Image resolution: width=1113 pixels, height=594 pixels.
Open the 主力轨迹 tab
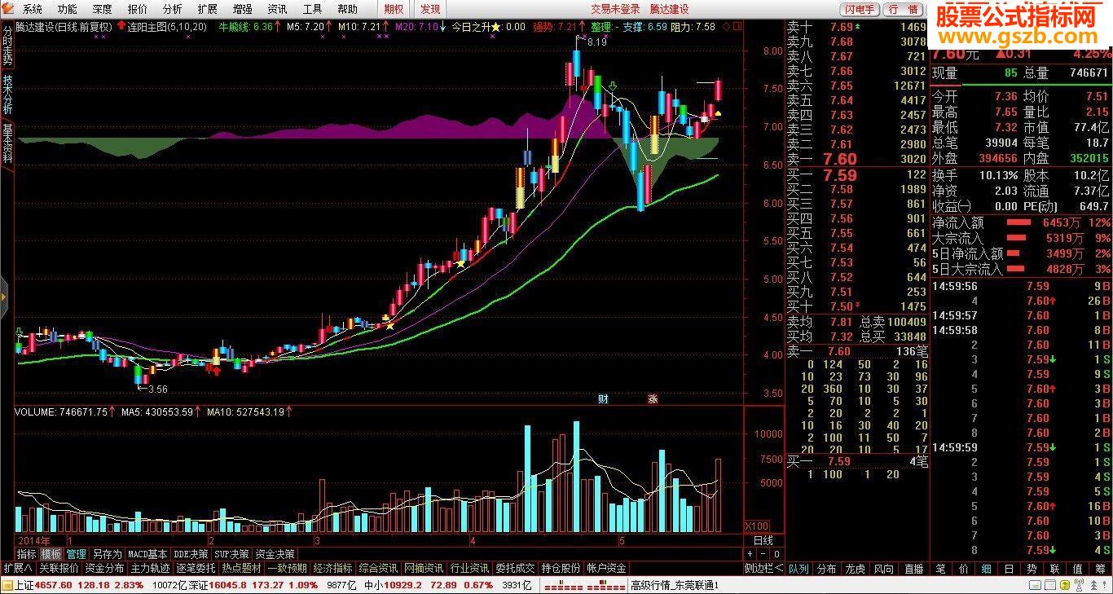(x=150, y=568)
